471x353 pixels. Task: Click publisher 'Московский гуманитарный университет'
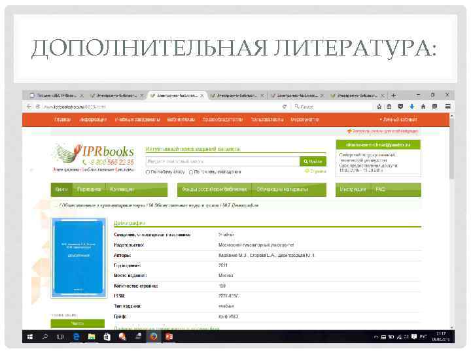tap(256, 245)
